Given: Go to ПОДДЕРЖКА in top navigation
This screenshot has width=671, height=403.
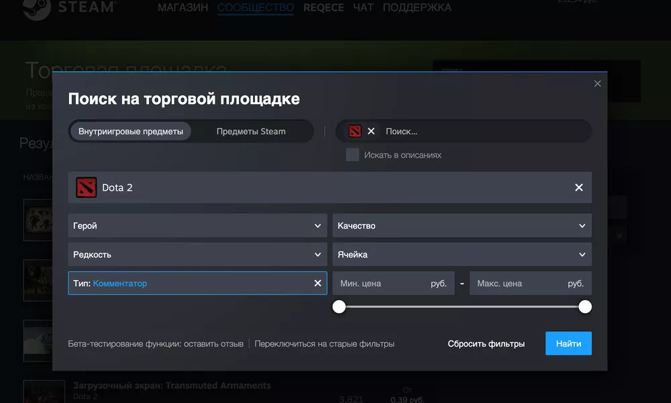Looking at the screenshot, I should pos(417,8).
